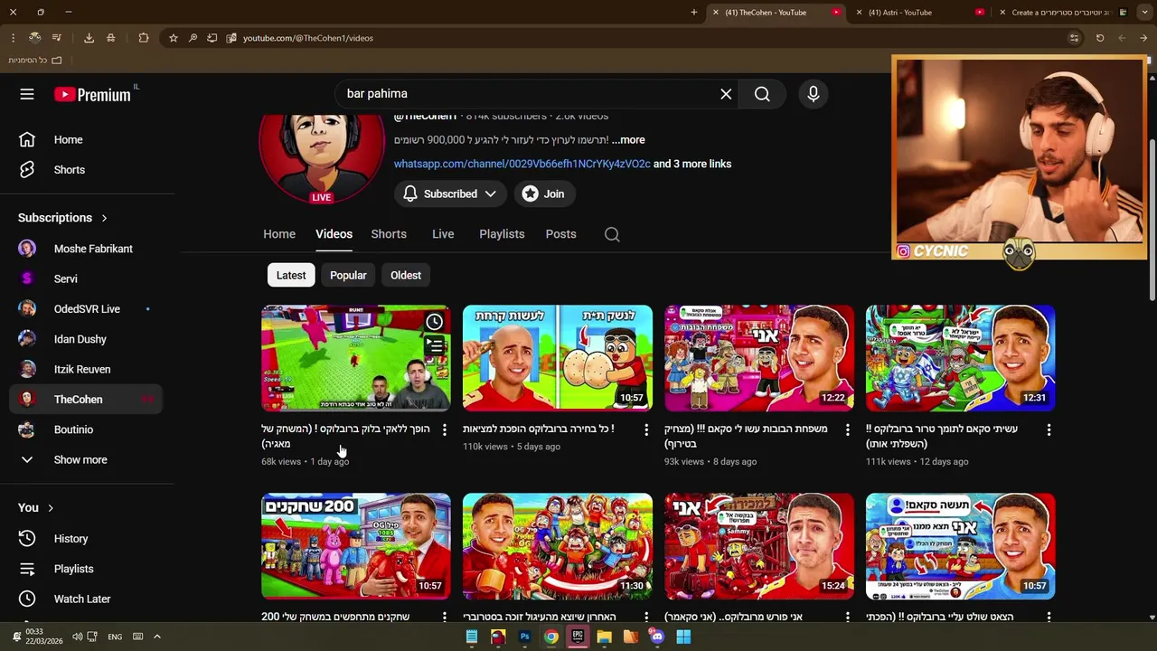Open Boutinio subscription
The image size is (1157, 651).
[x=86, y=429]
